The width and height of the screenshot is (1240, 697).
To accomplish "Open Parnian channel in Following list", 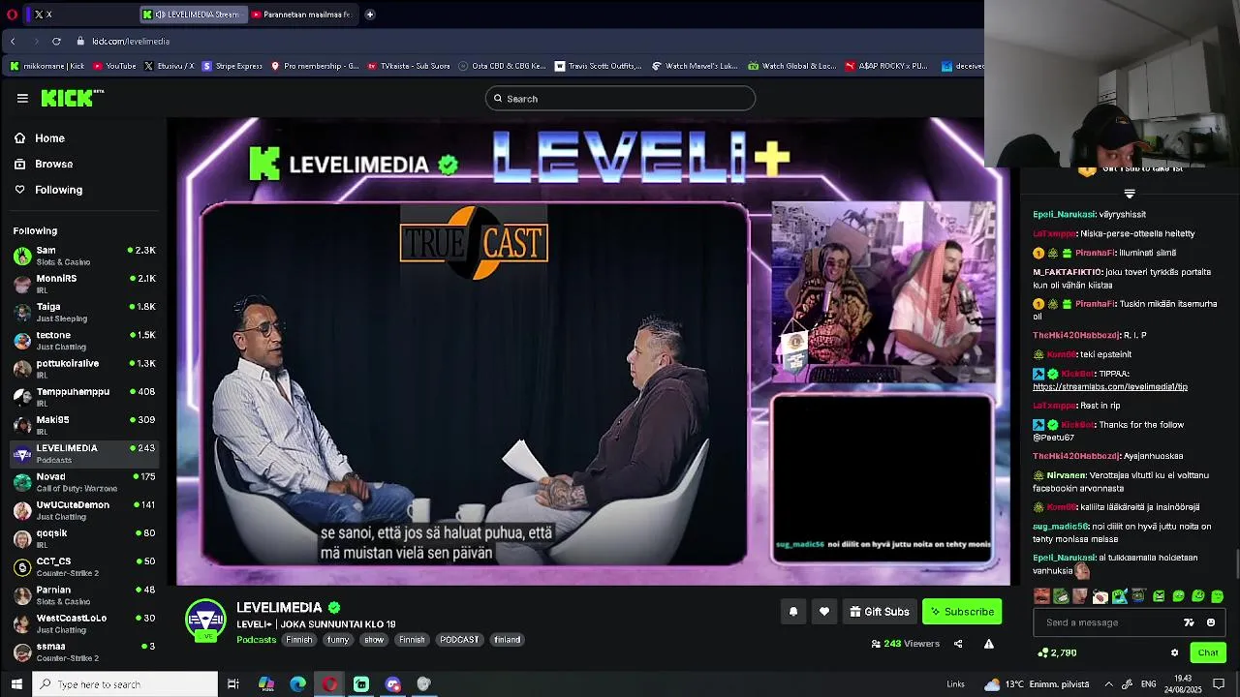I will (x=83, y=595).
